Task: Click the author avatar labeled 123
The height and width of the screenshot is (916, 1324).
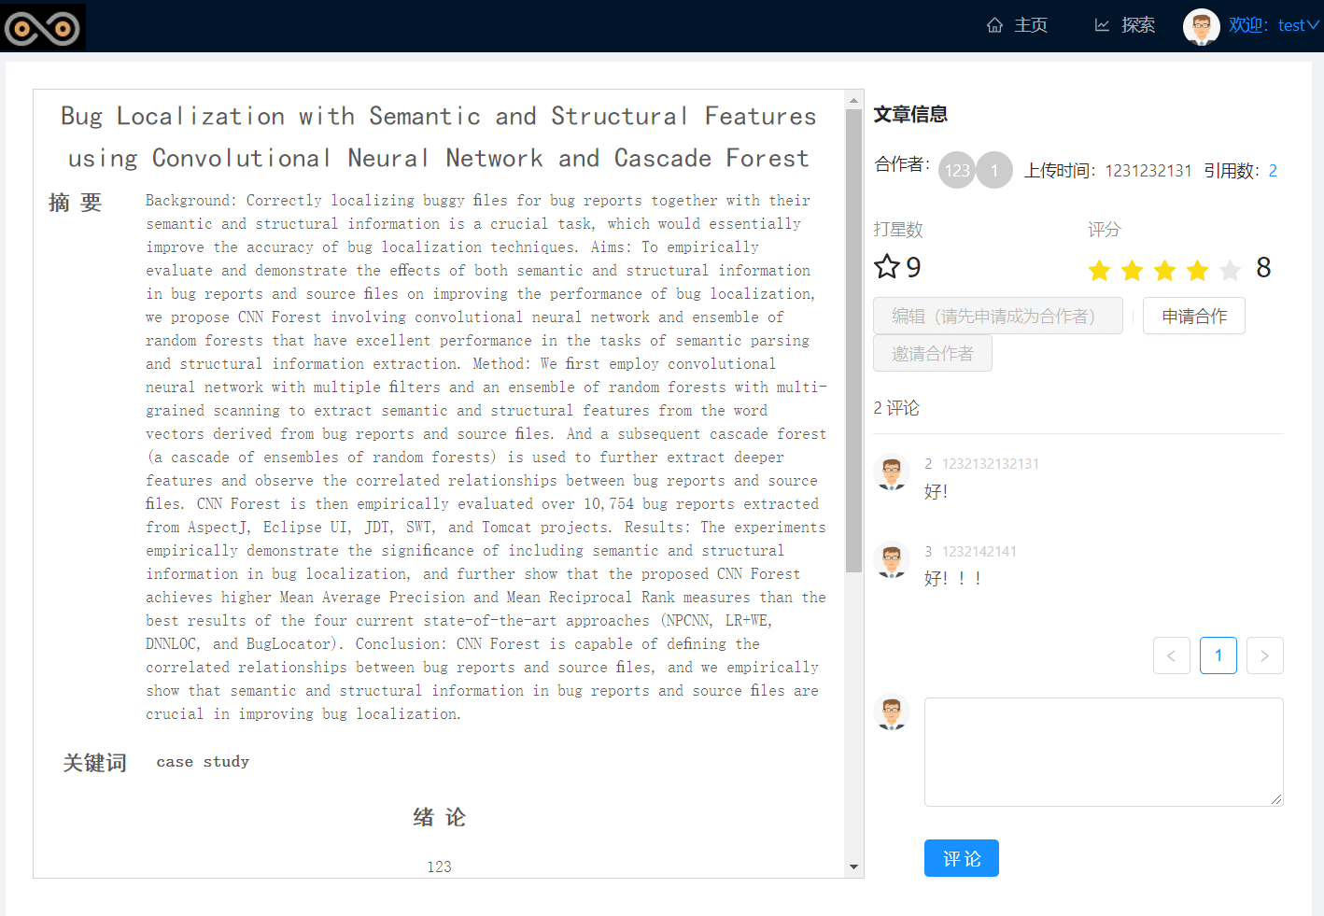Action: point(957,170)
